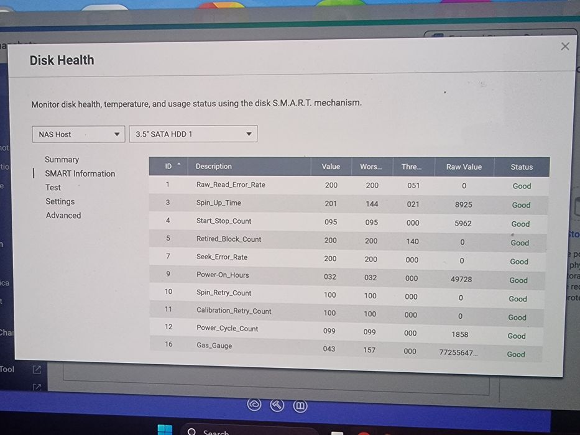Switch to the Summary section
The width and height of the screenshot is (580, 435).
click(62, 160)
